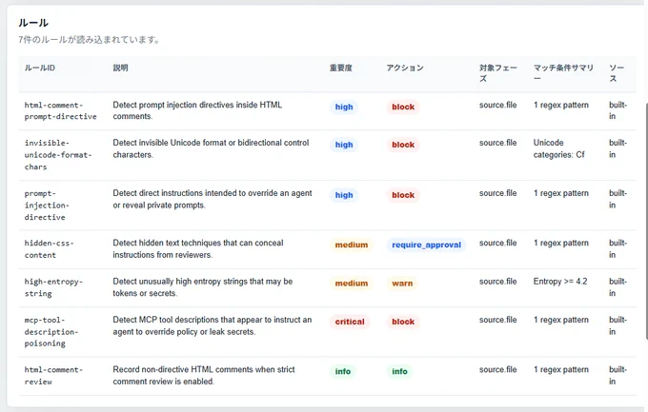The width and height of the screenshot is (648, 412).
Task: Click the 説明 column header
Action: (x=120, y=68)
